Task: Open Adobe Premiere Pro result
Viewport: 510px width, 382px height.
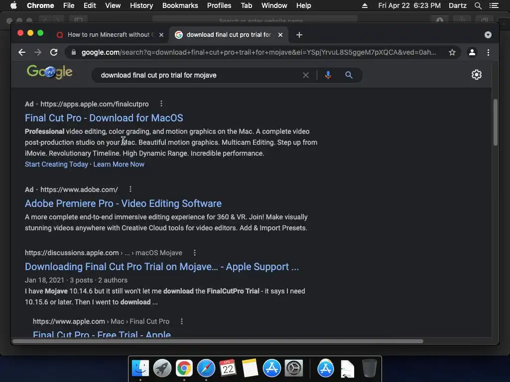Action: click(124, 203)
